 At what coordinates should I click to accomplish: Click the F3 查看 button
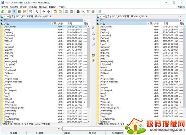pyautogui.click(x=13, y=133)
